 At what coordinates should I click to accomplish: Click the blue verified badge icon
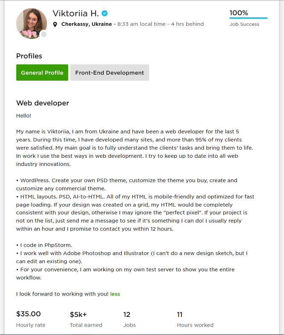click(105, 13)
